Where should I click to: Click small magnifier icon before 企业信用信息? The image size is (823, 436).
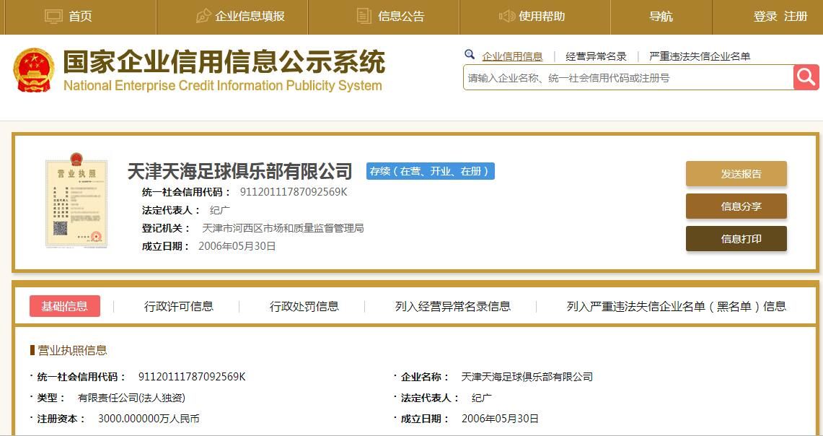[470, 55]
